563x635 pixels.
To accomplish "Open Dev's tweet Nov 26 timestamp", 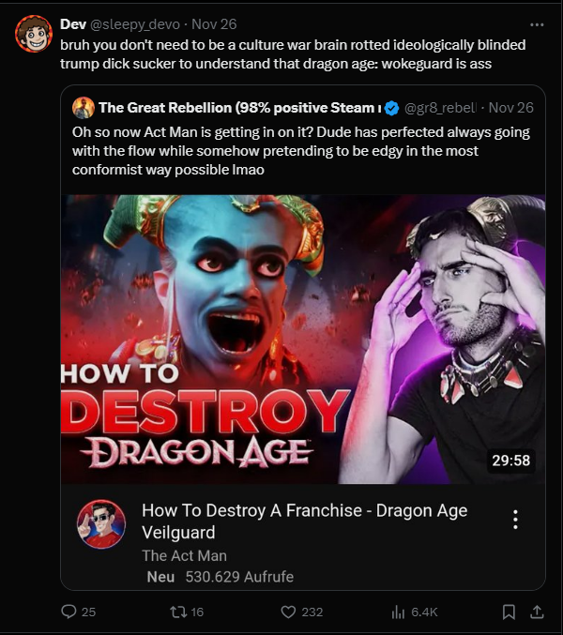I will pos(214,24).
